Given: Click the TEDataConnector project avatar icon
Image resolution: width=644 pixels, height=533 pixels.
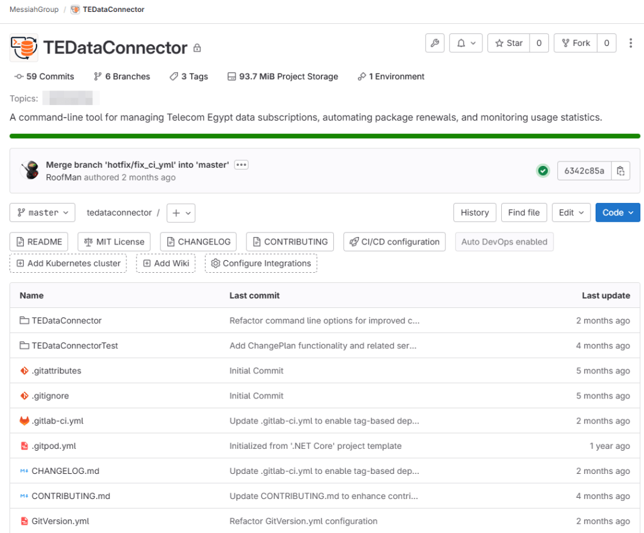Looking at the screenshot, I should tap(24, 48).
